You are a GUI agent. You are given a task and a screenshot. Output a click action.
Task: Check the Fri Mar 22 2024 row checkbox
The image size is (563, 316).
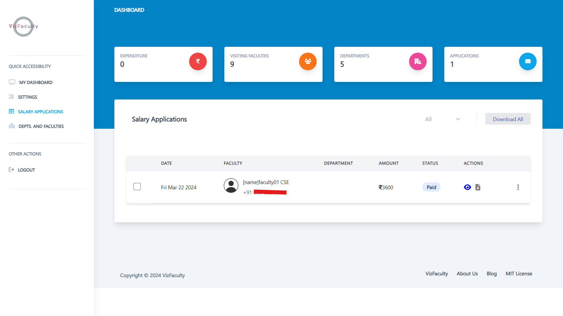[137, 187]
